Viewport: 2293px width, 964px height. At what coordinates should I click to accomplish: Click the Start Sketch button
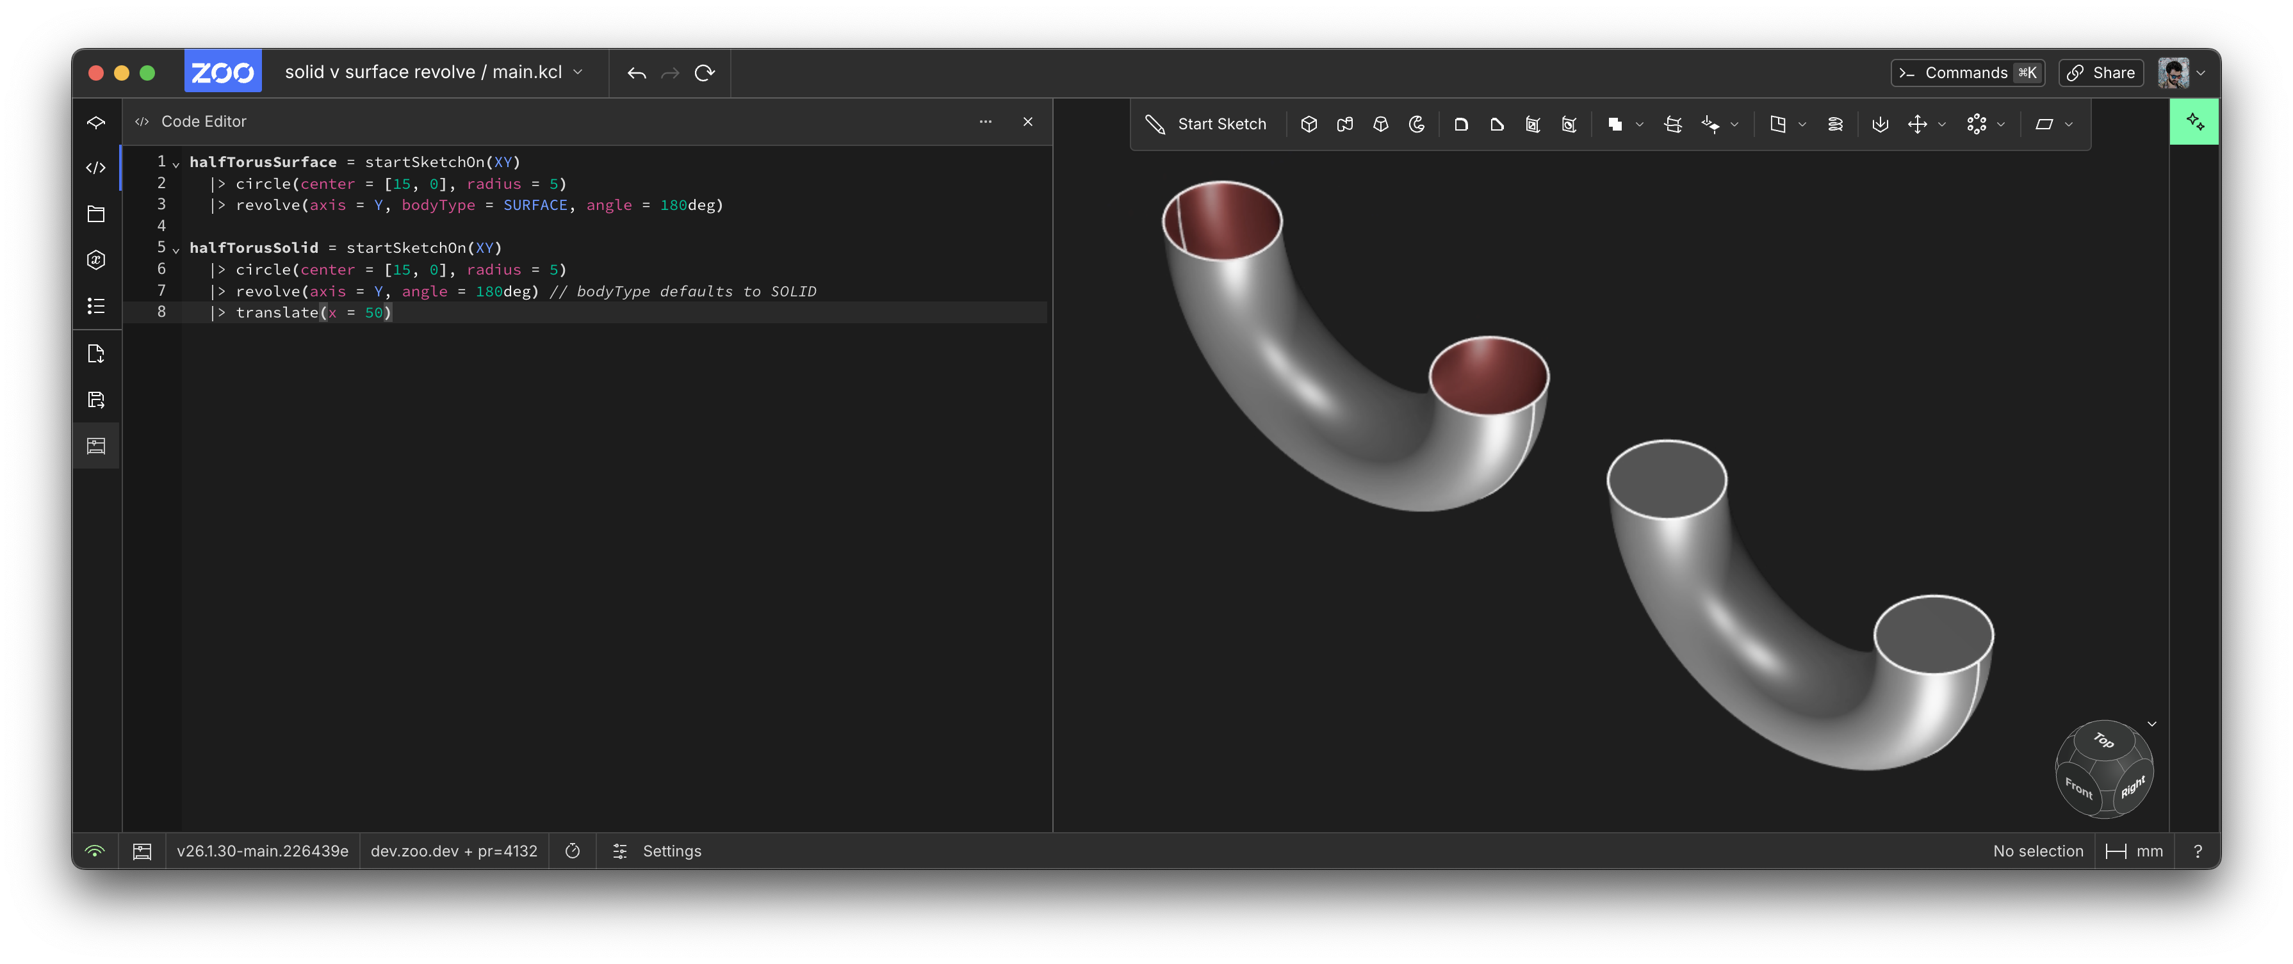pyautogui.click(x=1206, y=125)
